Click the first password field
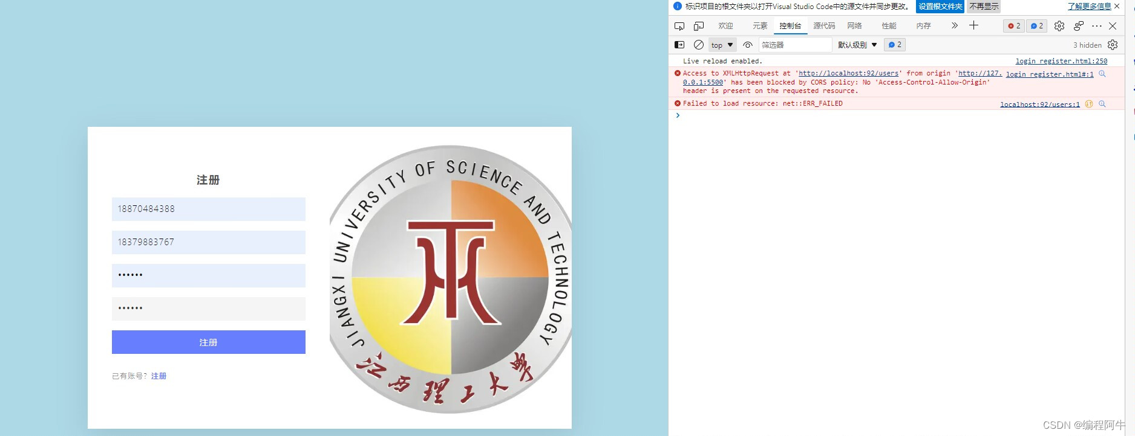This screenshot has width=1135, height=436. 209,275
